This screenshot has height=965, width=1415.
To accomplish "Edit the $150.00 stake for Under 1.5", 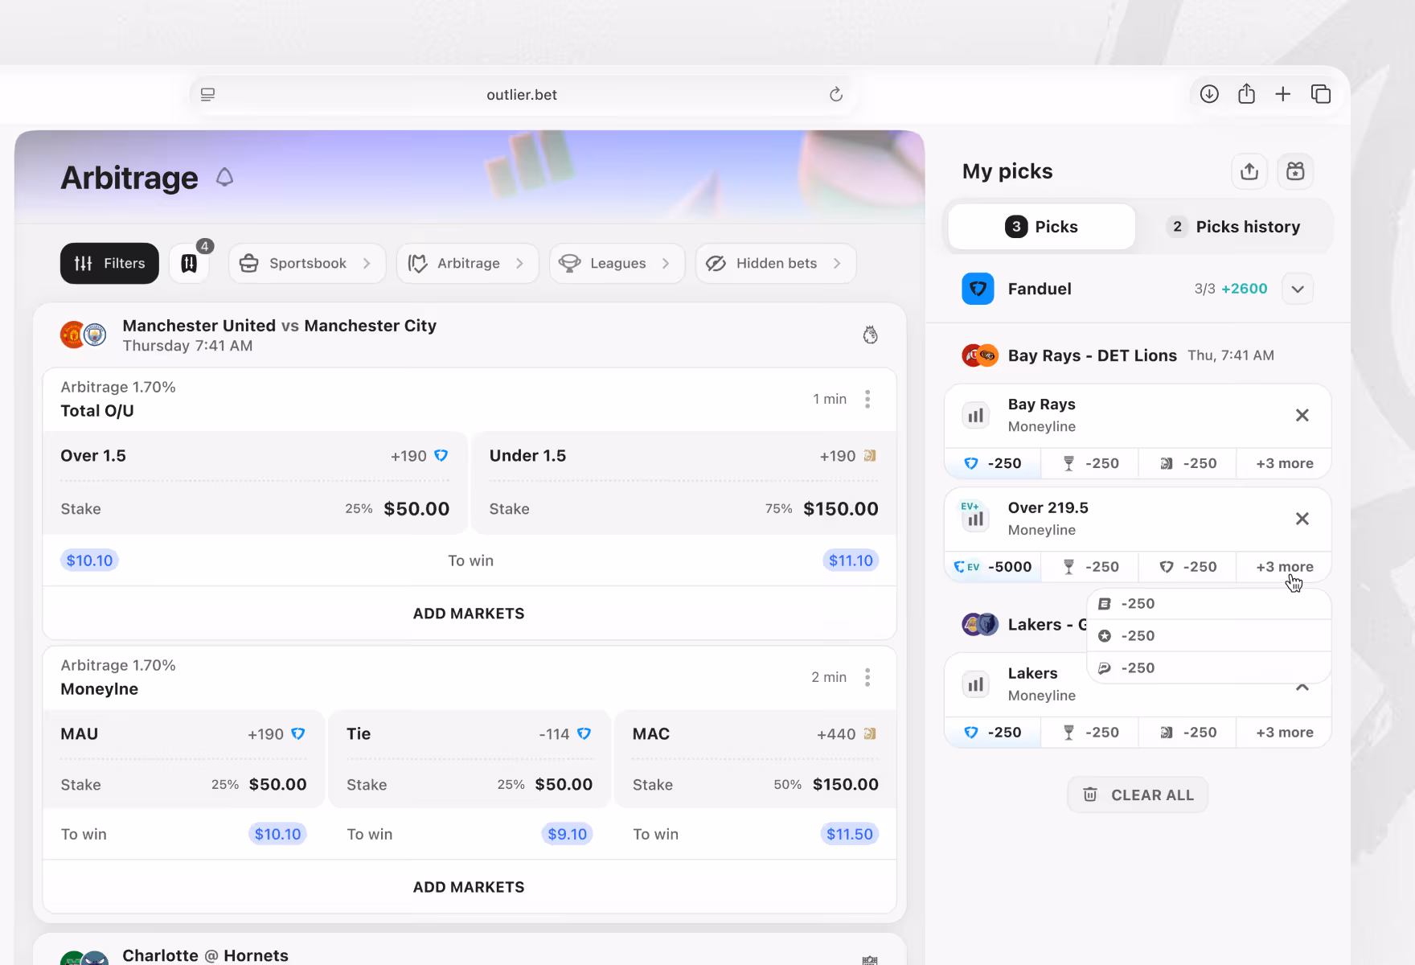I will [840, 509].
